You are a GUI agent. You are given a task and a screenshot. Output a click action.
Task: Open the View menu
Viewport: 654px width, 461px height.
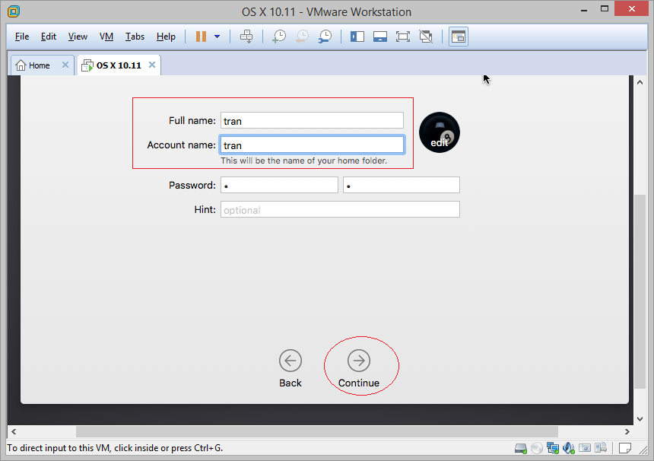(78, 37)
